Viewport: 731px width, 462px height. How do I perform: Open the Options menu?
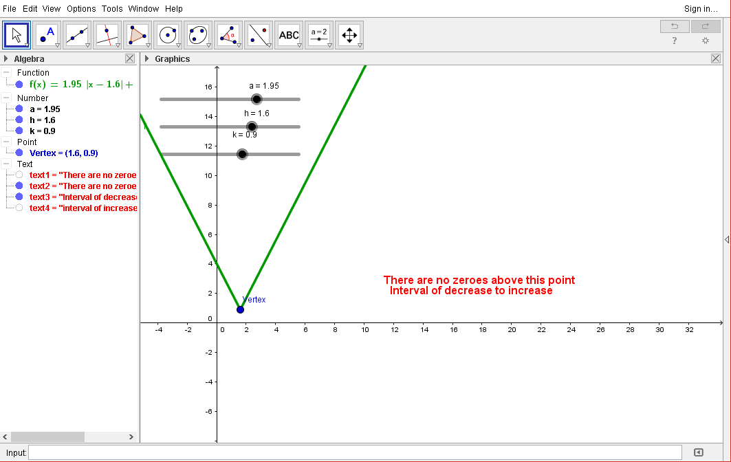point(81,8)
